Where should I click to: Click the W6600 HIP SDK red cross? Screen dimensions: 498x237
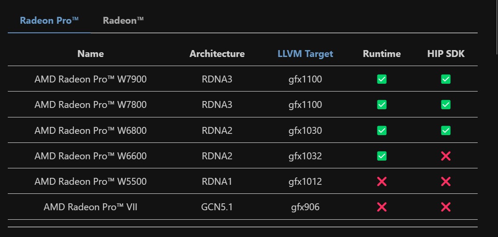click(446, 156)
